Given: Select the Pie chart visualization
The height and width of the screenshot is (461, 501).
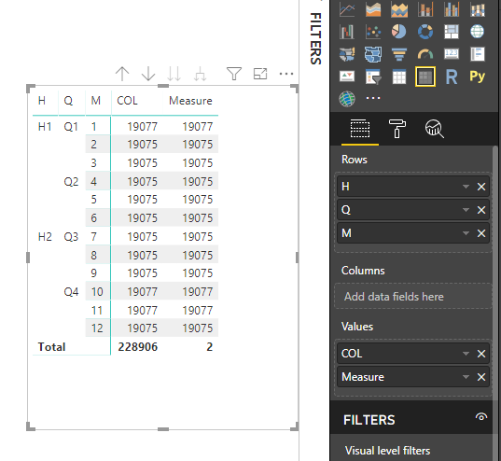Looking at the screenshot, I should 399,32.
